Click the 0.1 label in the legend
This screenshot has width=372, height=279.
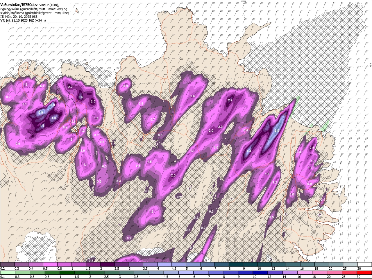click(x=3, y=276)
